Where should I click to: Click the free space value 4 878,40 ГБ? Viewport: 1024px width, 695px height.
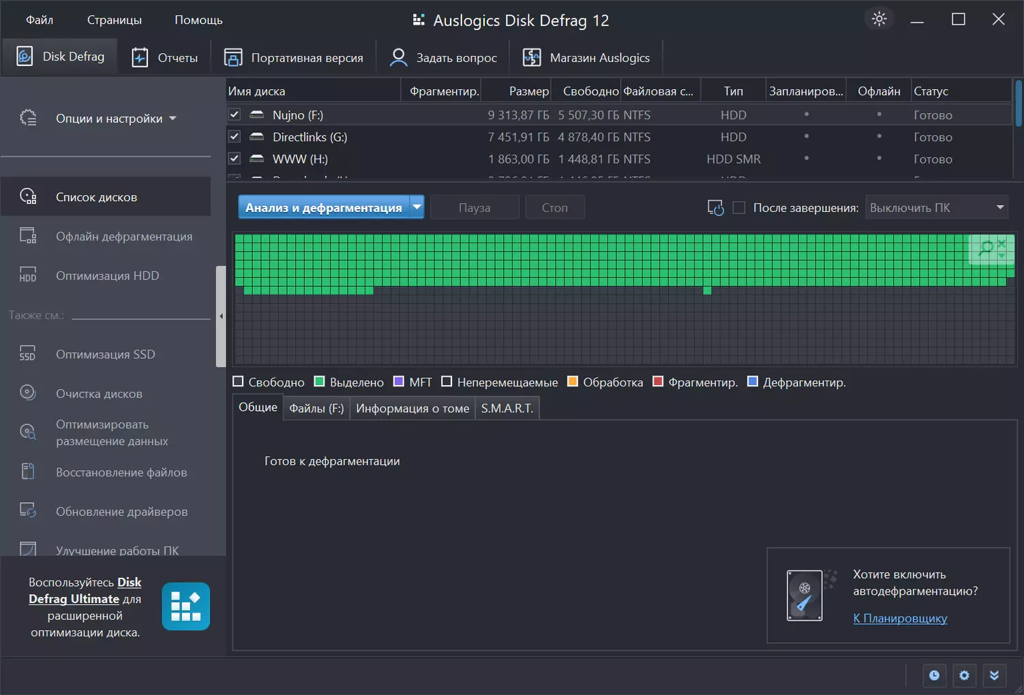click(588, 137)
